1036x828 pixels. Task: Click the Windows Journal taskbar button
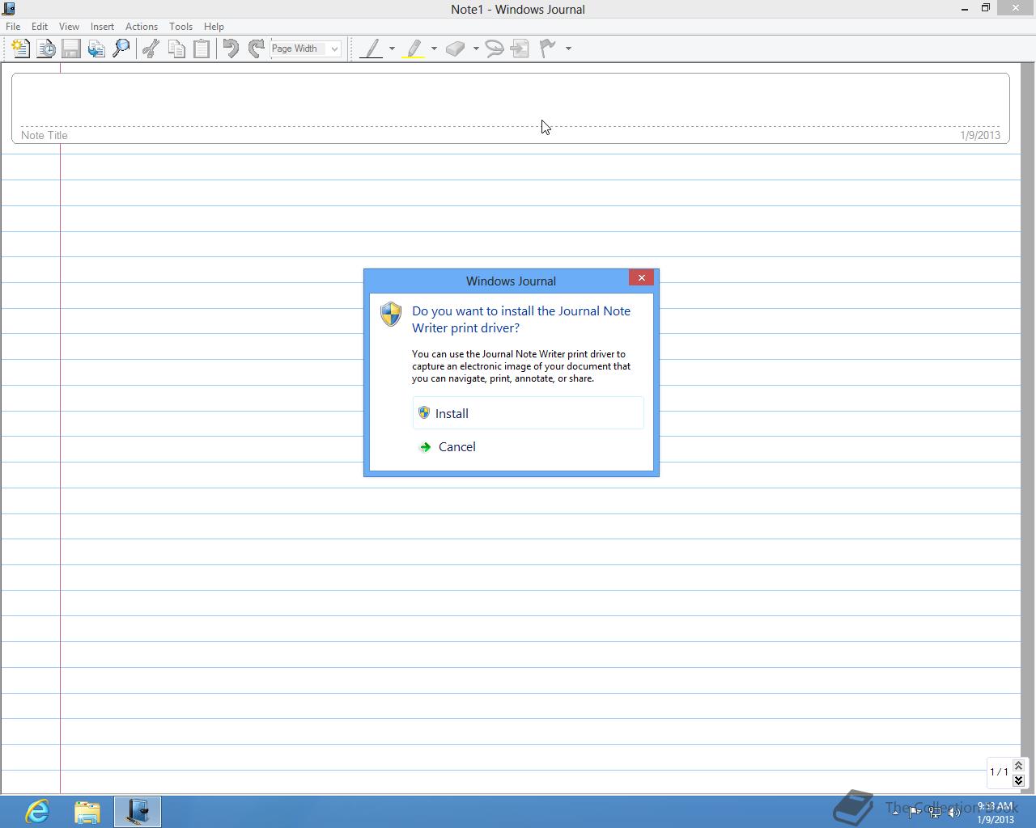click(x=138, y=811)
